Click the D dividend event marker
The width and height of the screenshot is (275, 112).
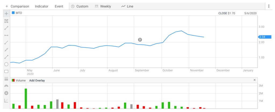(140, 40)
